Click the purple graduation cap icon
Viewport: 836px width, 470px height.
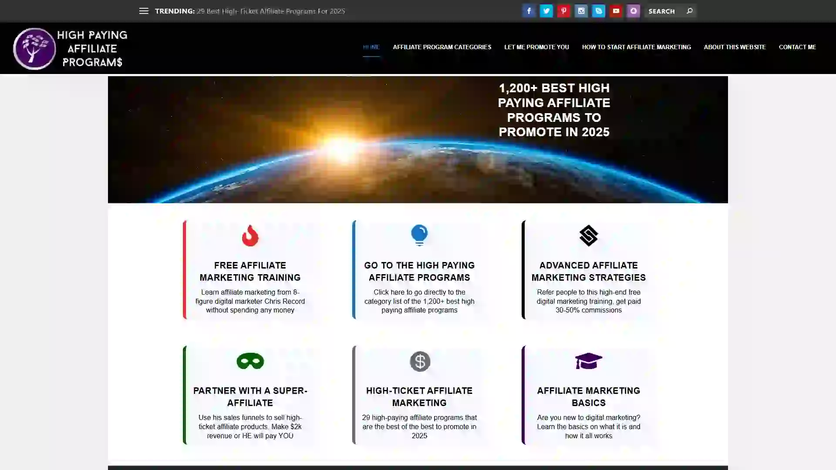pyautogui.click(x=588, y=361)
